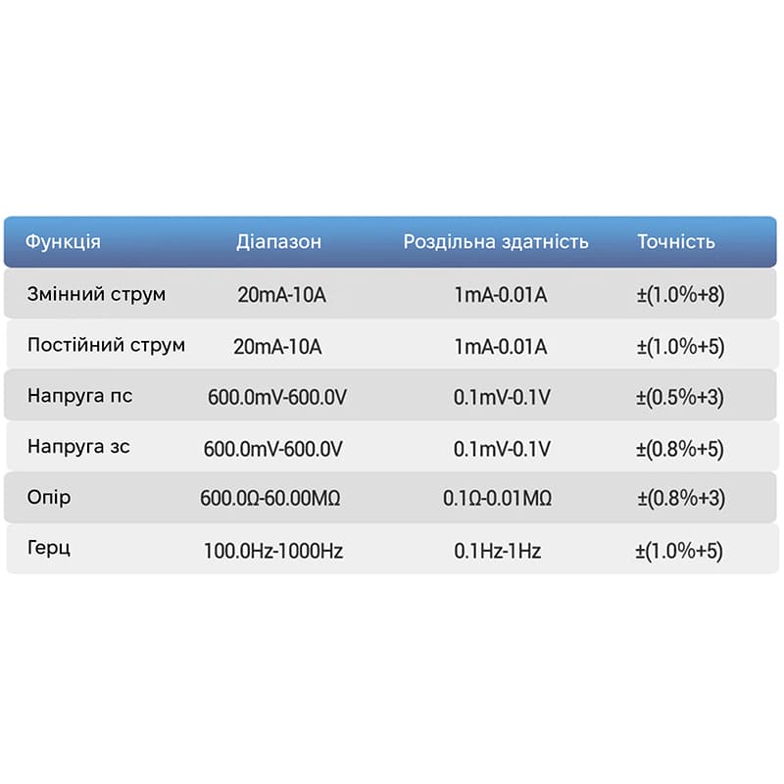Click the Точність column header
The height and width of the screenshot is (784, 784).
click(x=676, y=242)
